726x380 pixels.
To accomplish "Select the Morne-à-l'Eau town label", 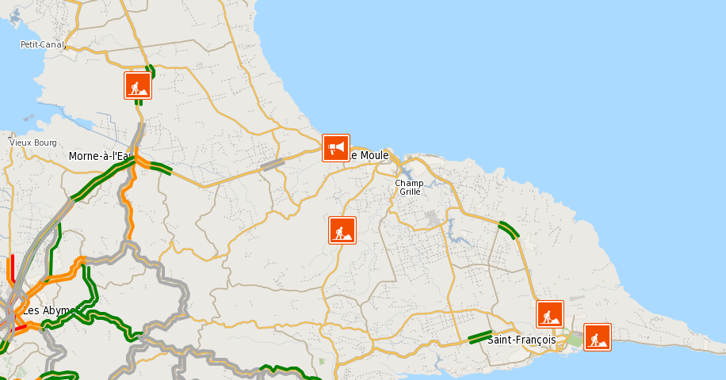I will pos(101,156).
